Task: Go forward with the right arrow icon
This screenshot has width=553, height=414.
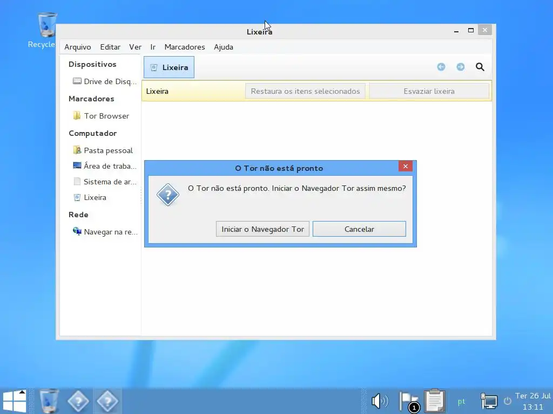Action: 460,67
